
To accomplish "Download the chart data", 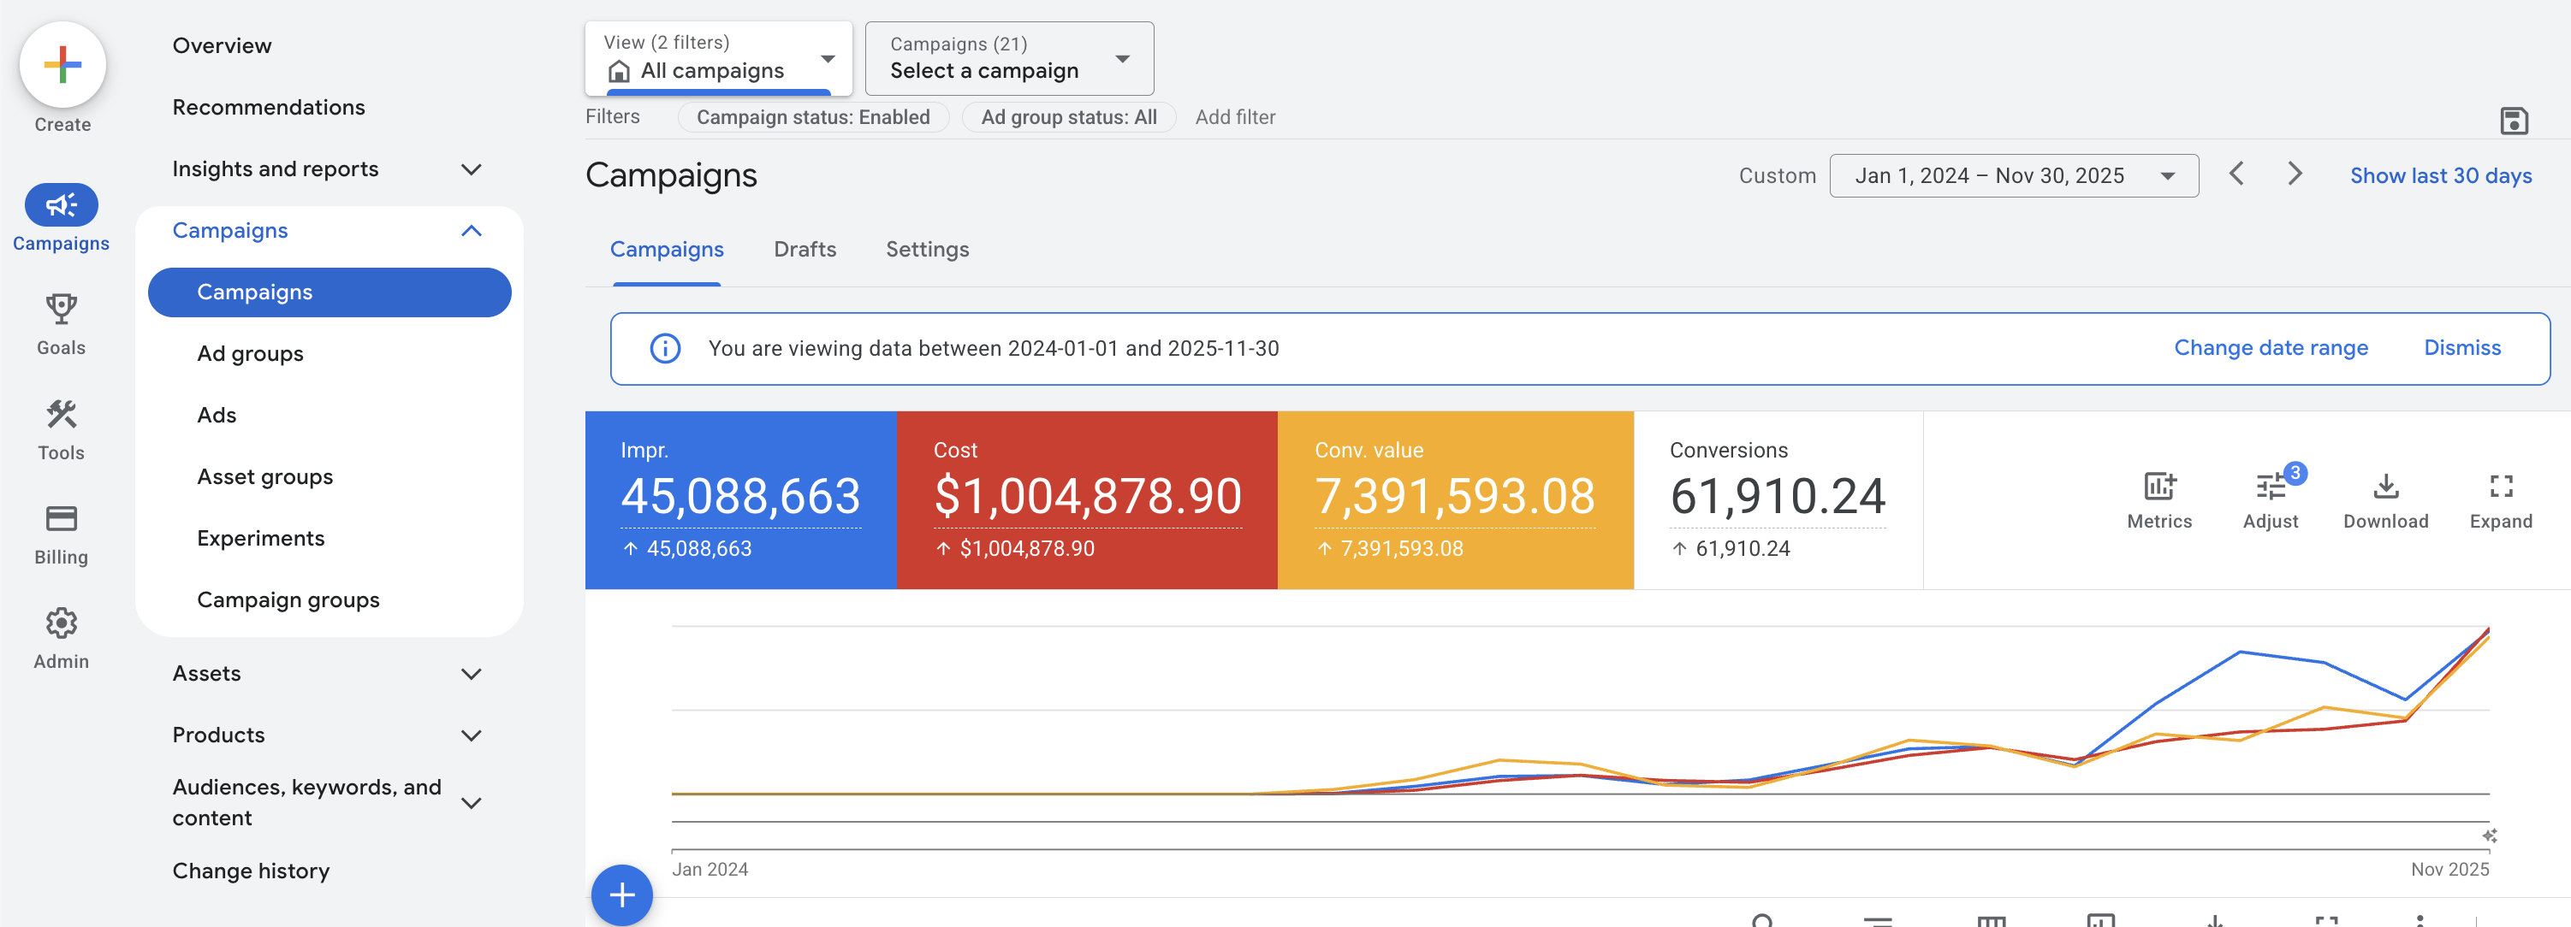I will (x=2385, y=487).
